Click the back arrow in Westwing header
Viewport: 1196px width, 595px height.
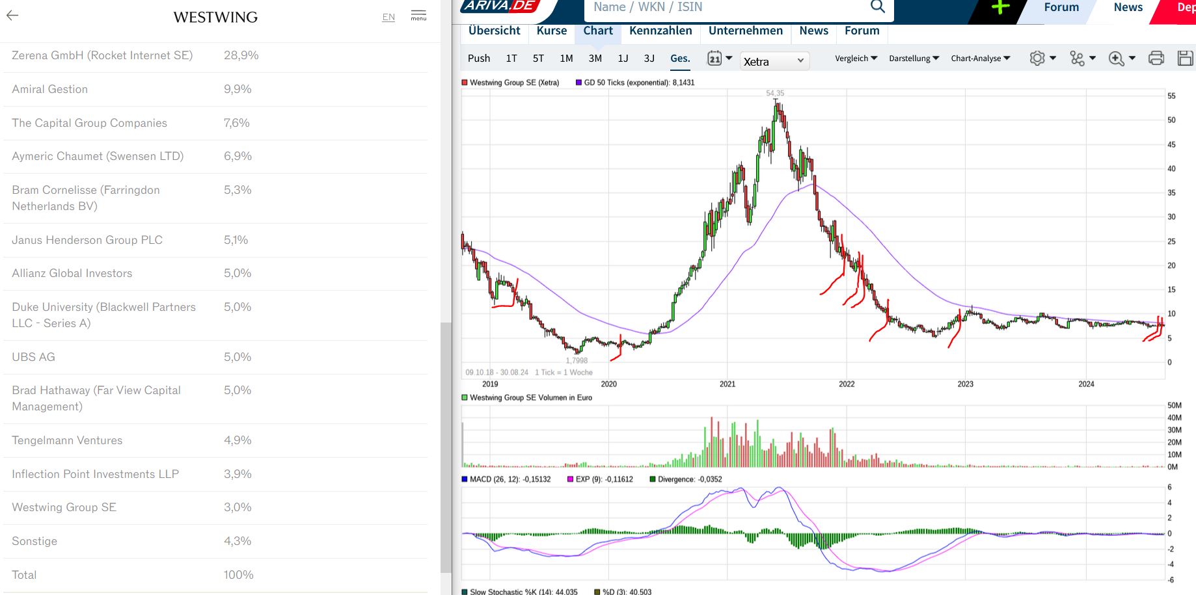12,16
